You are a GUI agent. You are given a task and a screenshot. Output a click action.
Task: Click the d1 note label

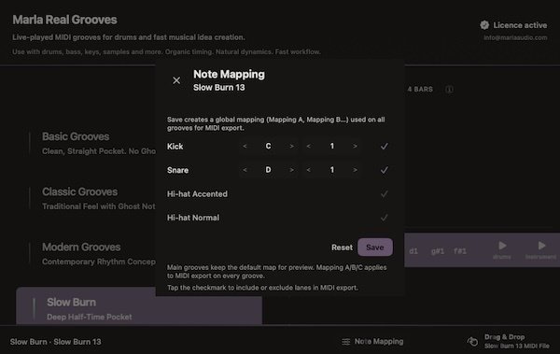[413, 251]
